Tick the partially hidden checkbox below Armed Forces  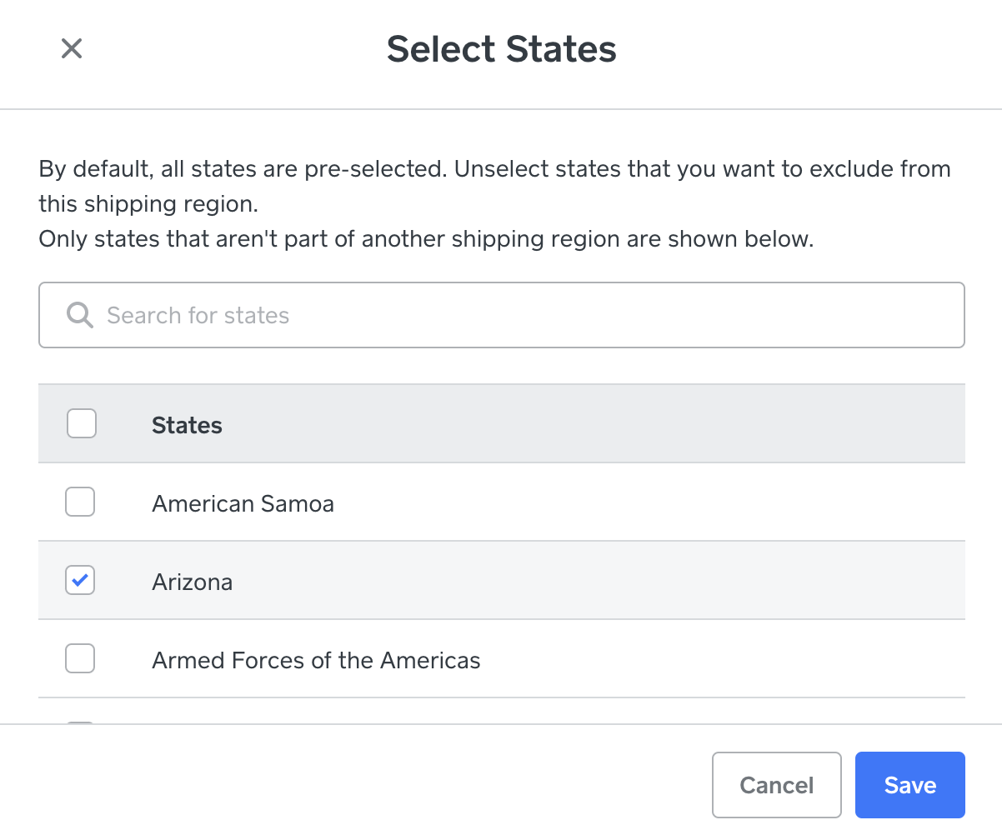pos(80,722)
